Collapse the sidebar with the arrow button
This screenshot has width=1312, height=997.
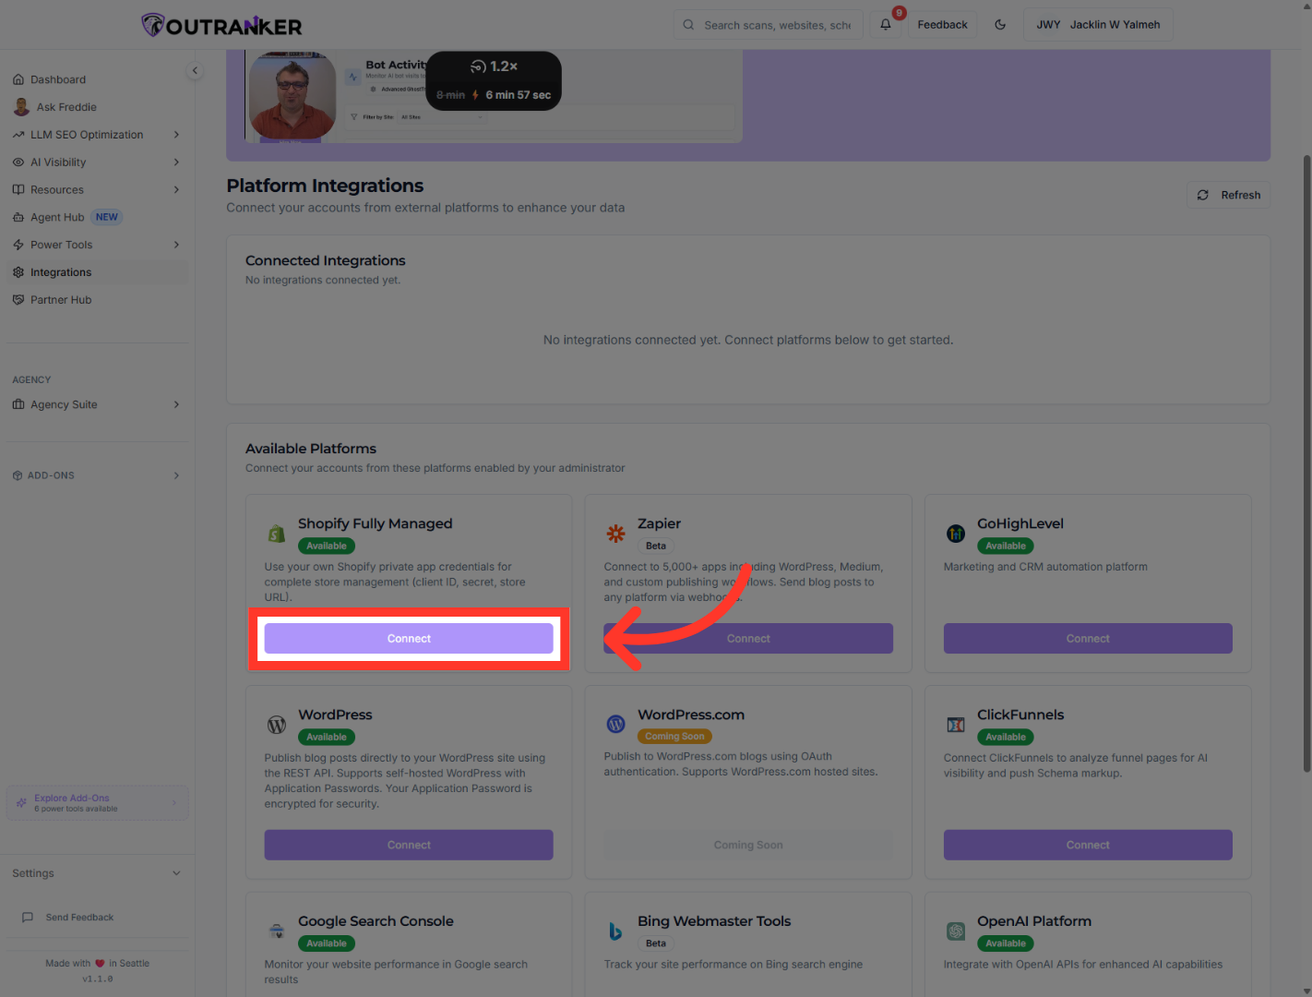click(195, 70)
